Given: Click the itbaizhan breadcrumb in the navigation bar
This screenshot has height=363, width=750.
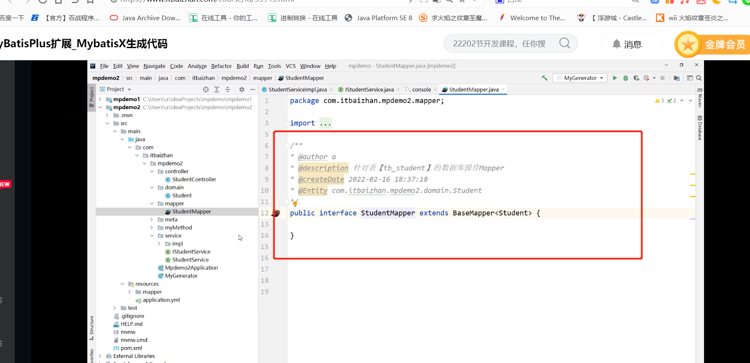Looking at the screenshot, I should click(x=203, y=78).
